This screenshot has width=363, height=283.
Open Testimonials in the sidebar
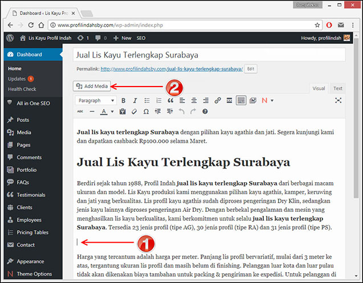[x=33, y=195]
